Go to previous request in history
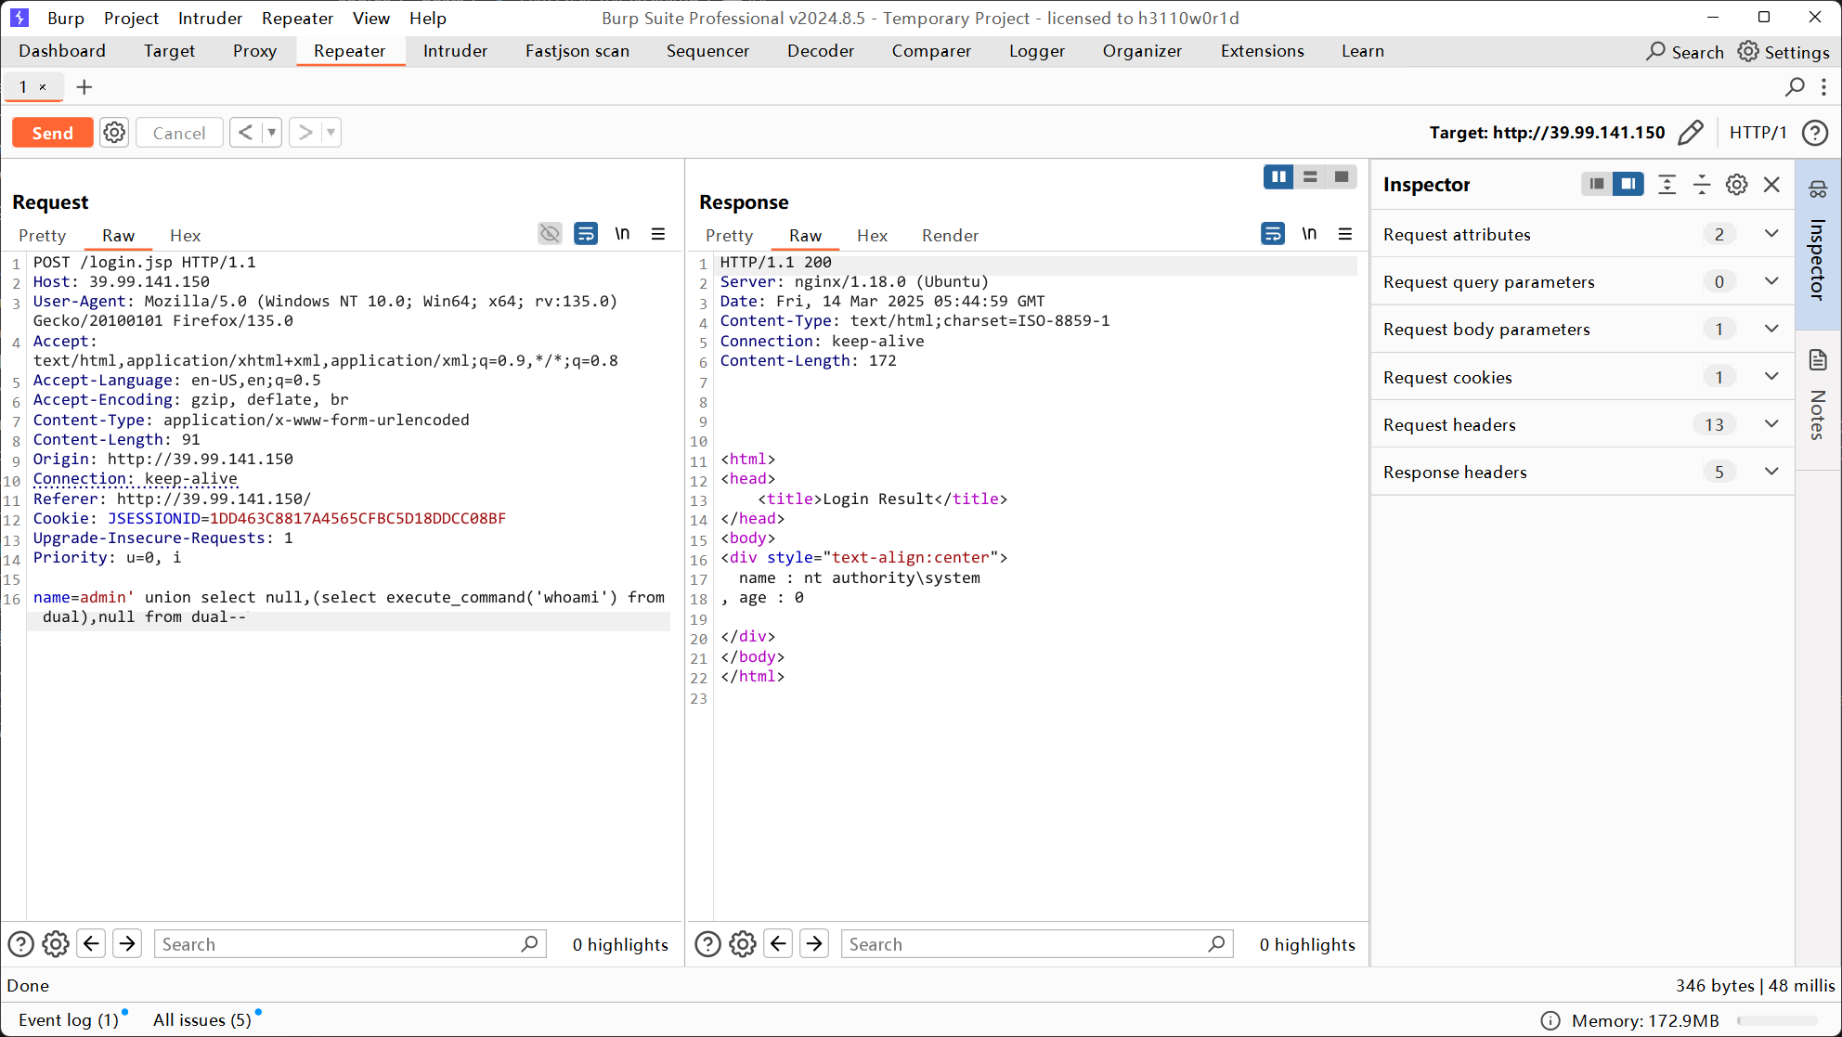The height and width of the screenshot is (1037, 1842). (245, 133)
